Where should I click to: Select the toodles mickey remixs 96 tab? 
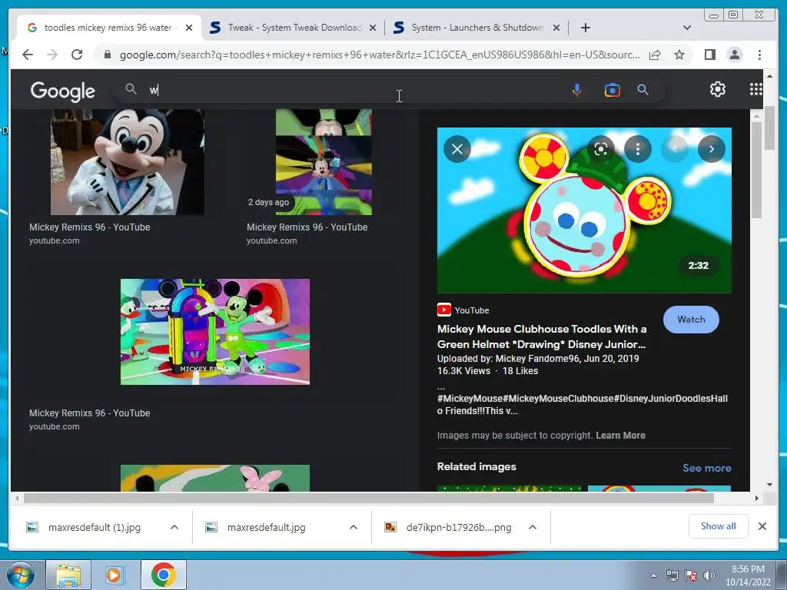tap(108, 28)
